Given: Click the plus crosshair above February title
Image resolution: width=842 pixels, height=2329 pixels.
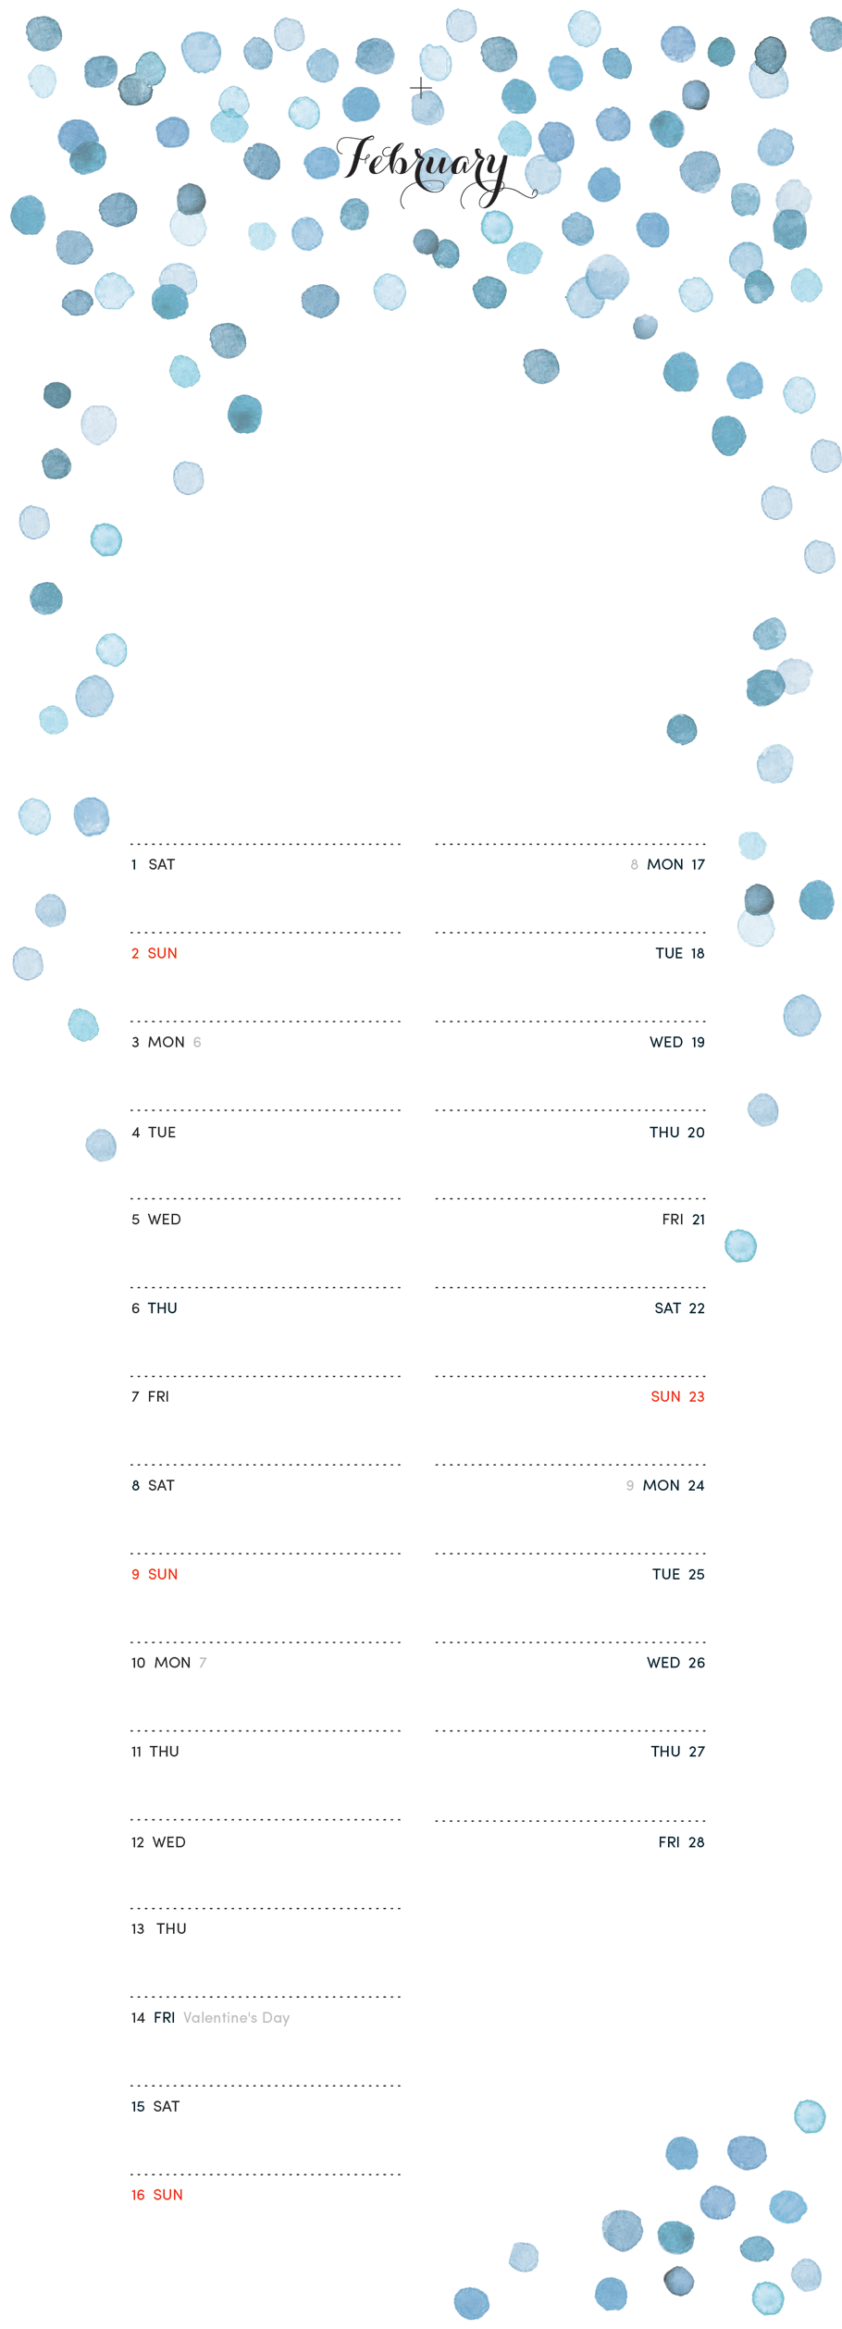Looking at the screenshot, I should [421, 89].
